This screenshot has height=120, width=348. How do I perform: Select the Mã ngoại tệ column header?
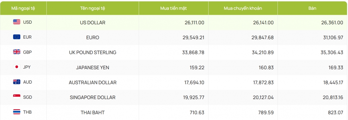(23, 8)
